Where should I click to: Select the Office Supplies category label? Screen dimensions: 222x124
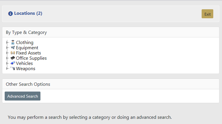[31, 58]
